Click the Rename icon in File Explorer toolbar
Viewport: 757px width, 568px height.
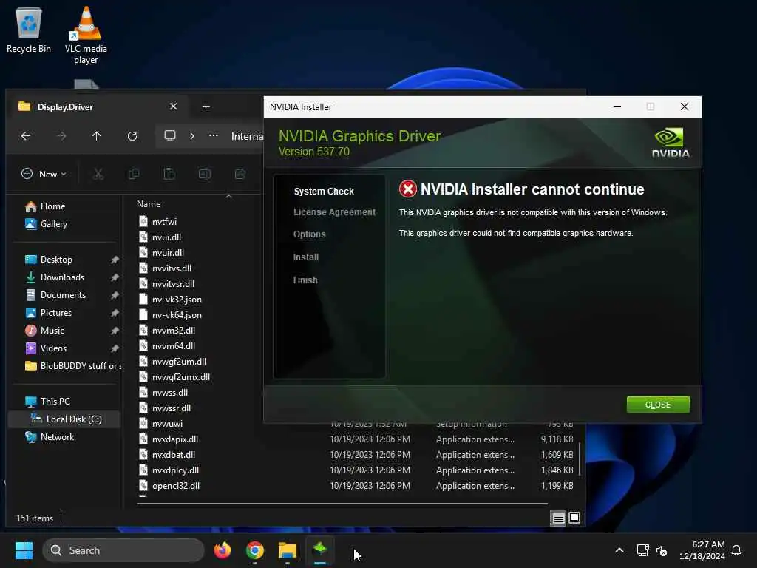click(x=205, y=174)
